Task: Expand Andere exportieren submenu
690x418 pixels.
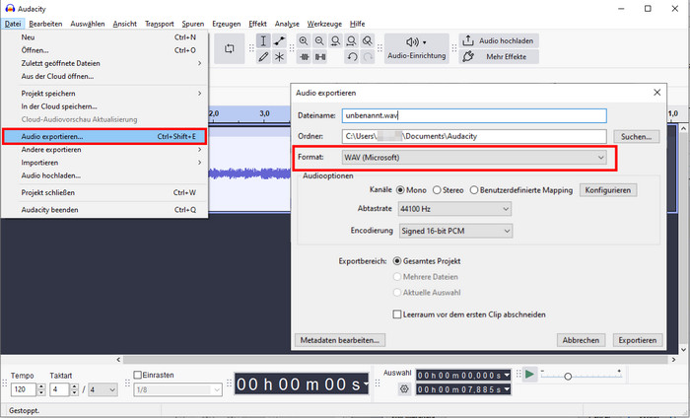Action: click(105, 150)
